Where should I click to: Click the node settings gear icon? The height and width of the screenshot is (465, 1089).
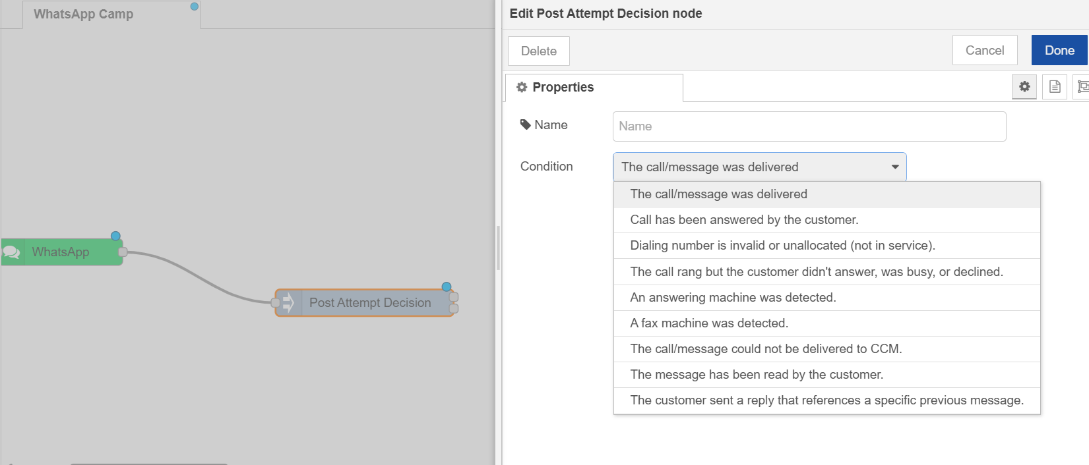coord(1024,87)
